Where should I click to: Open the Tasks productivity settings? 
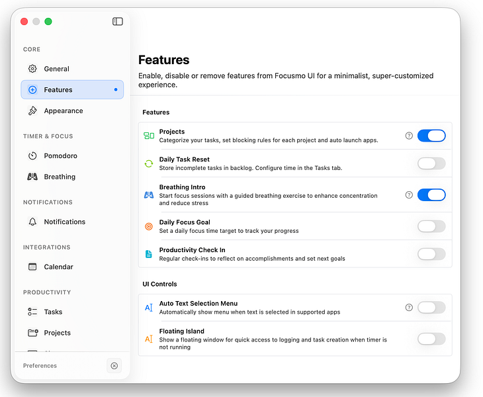[x=53, y=312]
